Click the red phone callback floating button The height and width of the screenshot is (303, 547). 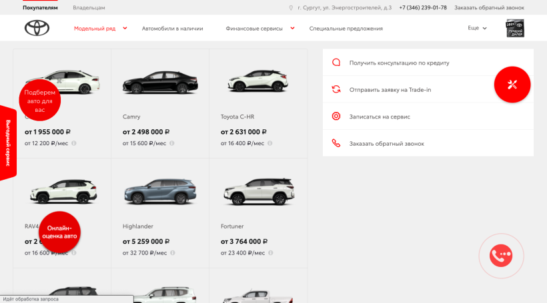tap(501, 256)
